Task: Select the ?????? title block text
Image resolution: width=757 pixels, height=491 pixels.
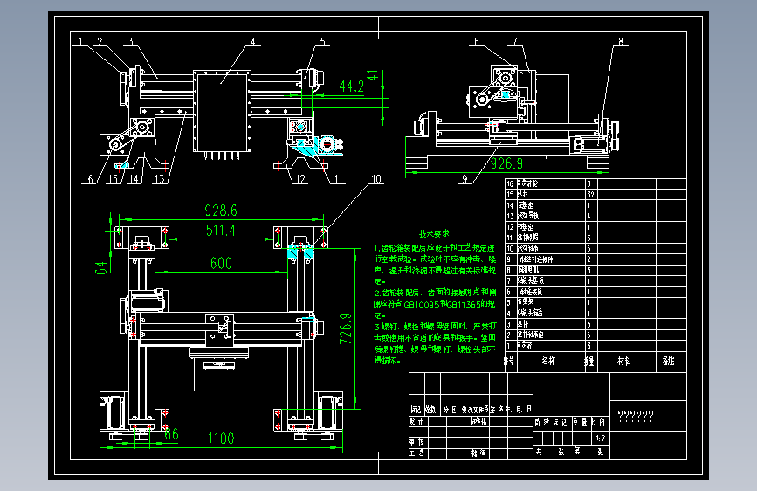Action: coord(636,416)
